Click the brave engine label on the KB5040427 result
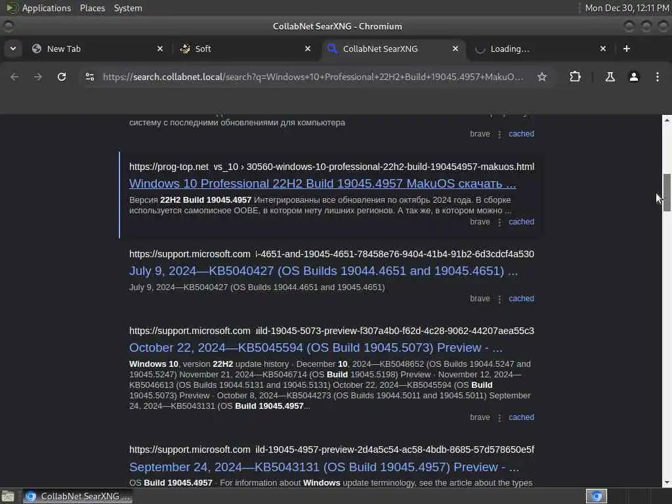The height and width of the screenshot is (504, 672). tap(480, 299)
